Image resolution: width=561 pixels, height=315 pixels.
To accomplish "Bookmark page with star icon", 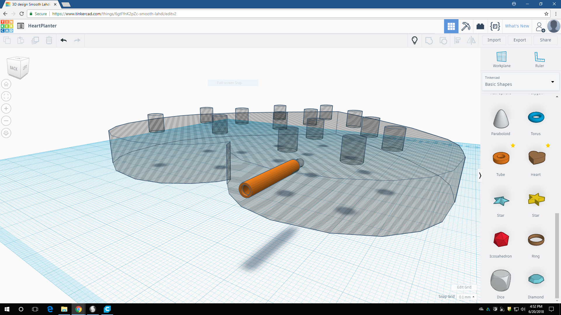I will coord(546,14).
